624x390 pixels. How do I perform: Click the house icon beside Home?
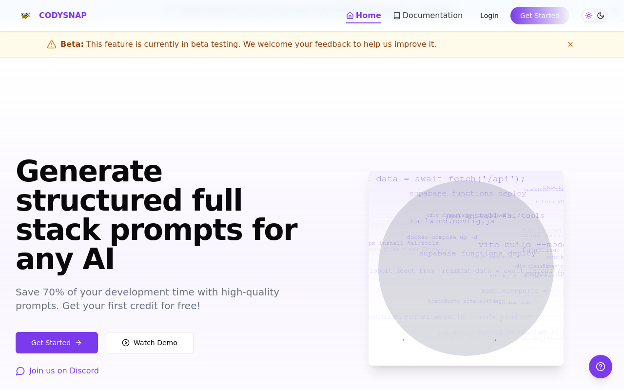(350, 16)
